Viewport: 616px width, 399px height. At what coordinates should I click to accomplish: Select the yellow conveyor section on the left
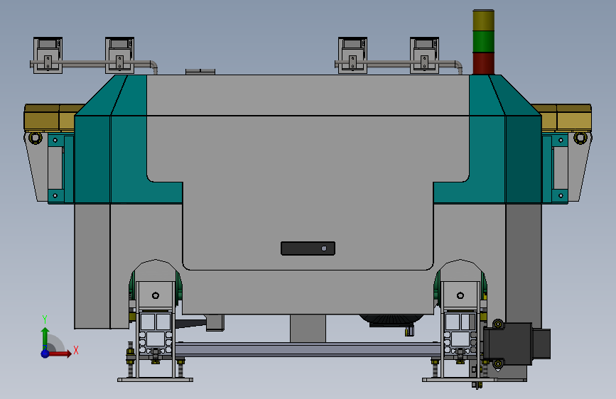click(x=50, y=117)
